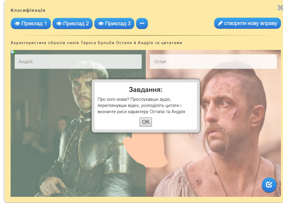This screenshot has height=203, width=283.
Task: Select the Остап category header
Action: [213, 61]
